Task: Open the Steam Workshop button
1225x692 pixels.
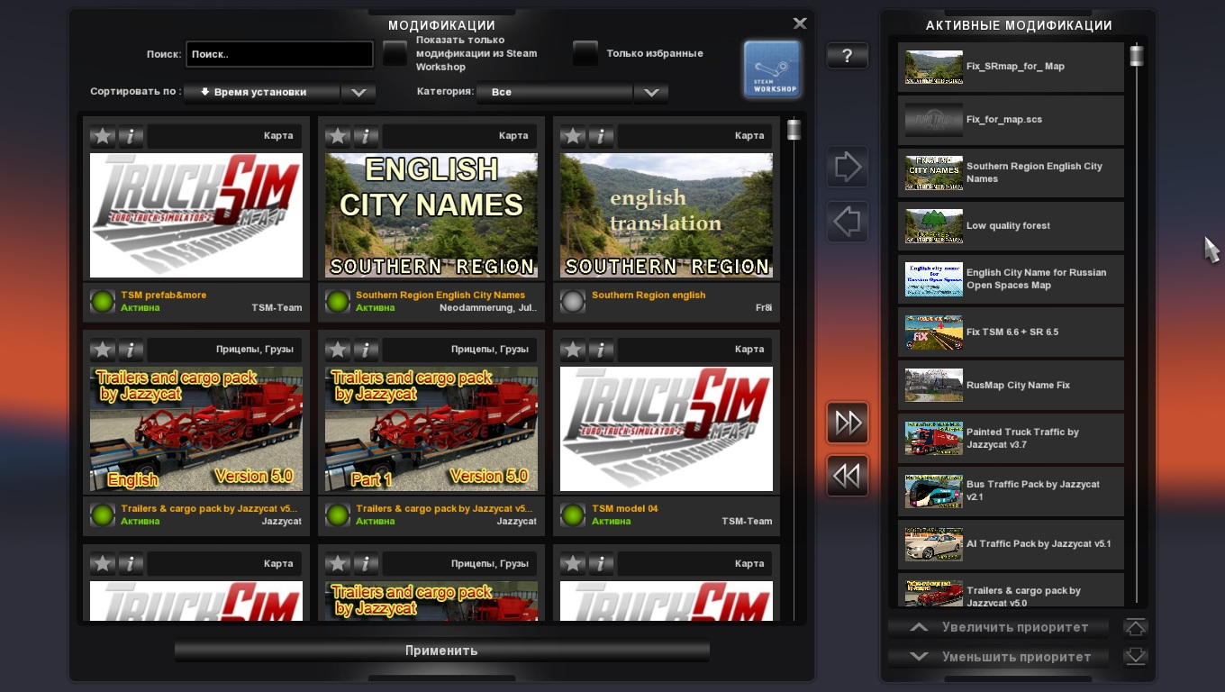Action: (772, 68)
